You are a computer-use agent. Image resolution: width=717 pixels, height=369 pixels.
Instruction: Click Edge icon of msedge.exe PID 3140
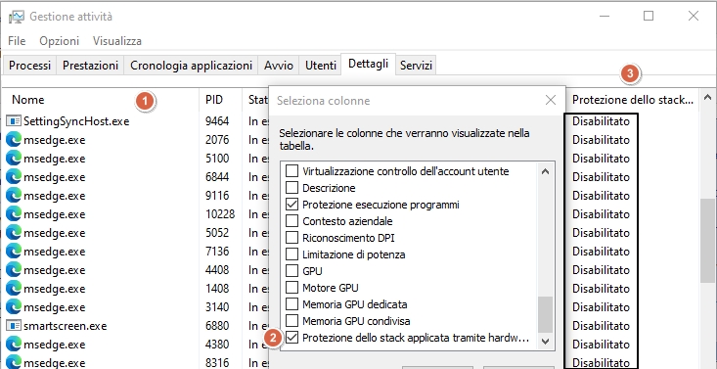tap(14, 307)
